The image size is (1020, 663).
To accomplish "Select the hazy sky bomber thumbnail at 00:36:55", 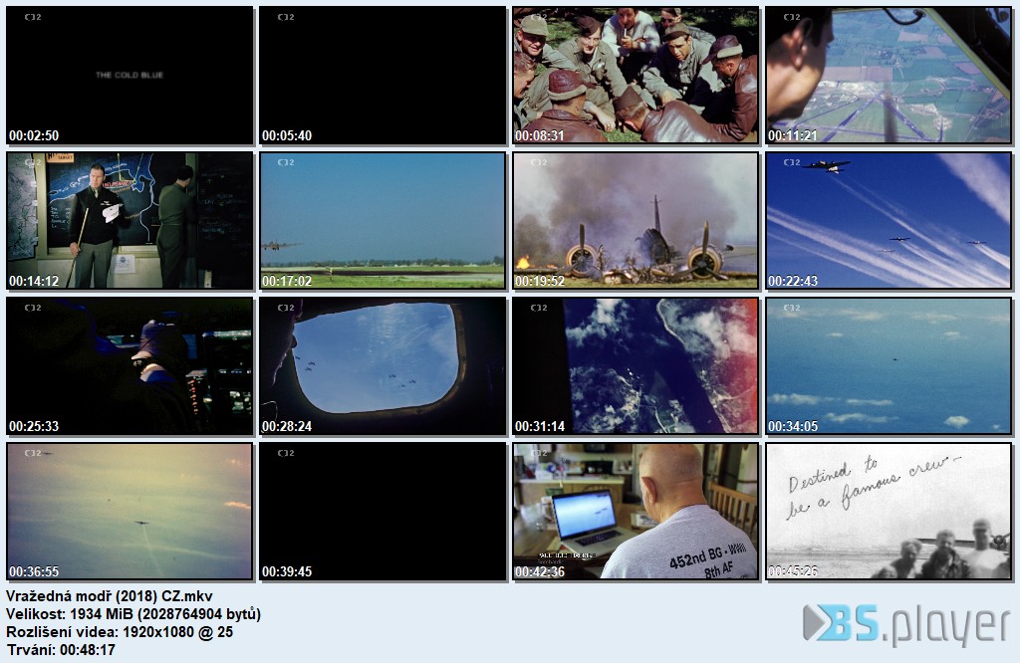I will pyautogui.click(x=129, y=512).
